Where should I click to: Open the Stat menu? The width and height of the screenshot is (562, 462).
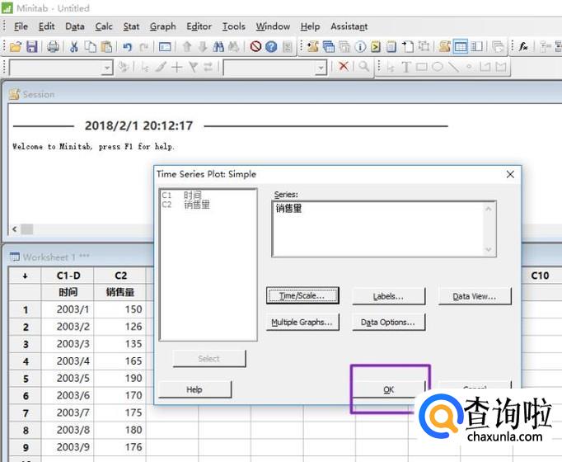[131, 26]
